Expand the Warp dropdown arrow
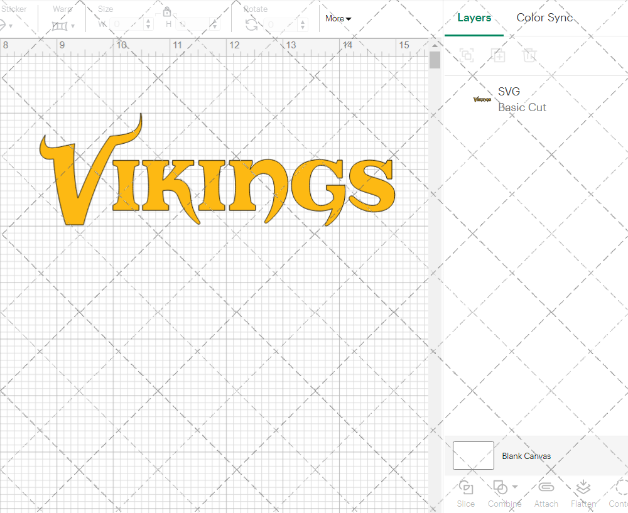This screenshot has width=628, height=513. coord(72,26)
